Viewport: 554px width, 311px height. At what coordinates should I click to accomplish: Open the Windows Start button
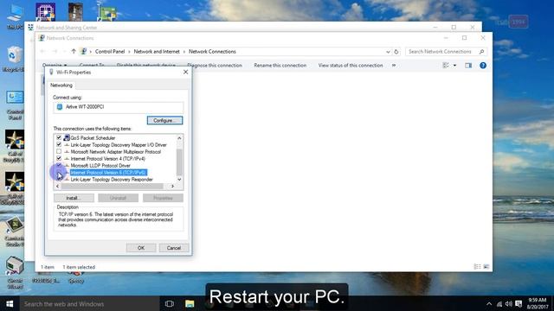[x=10, y=303]
